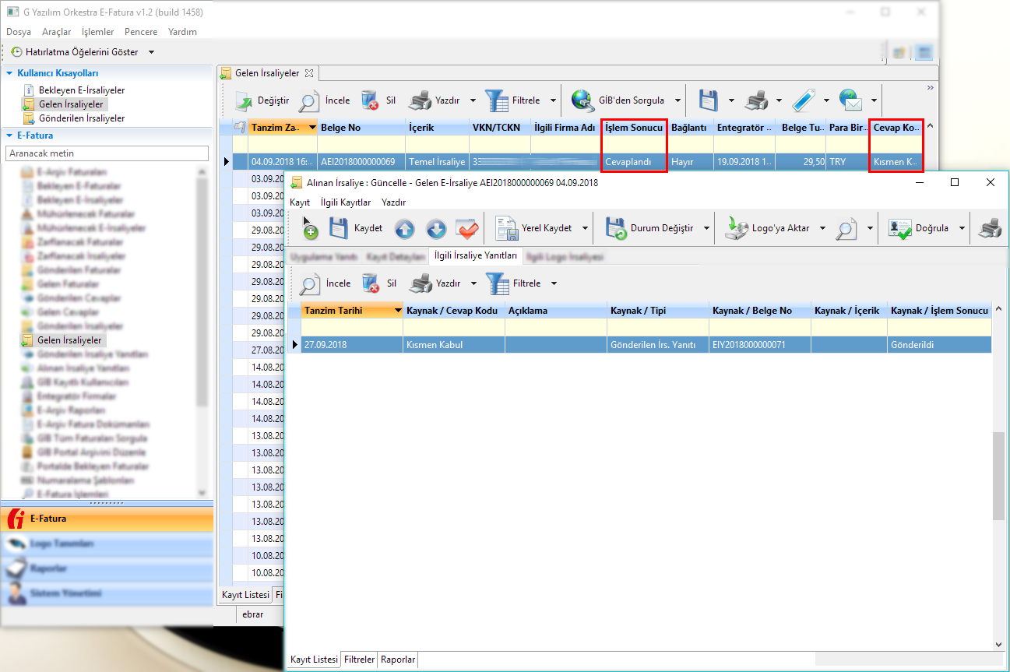Select Gönderilen İrsaliyeler shortcut in sidebar
1010x672 pixels.
click(81, 118)
